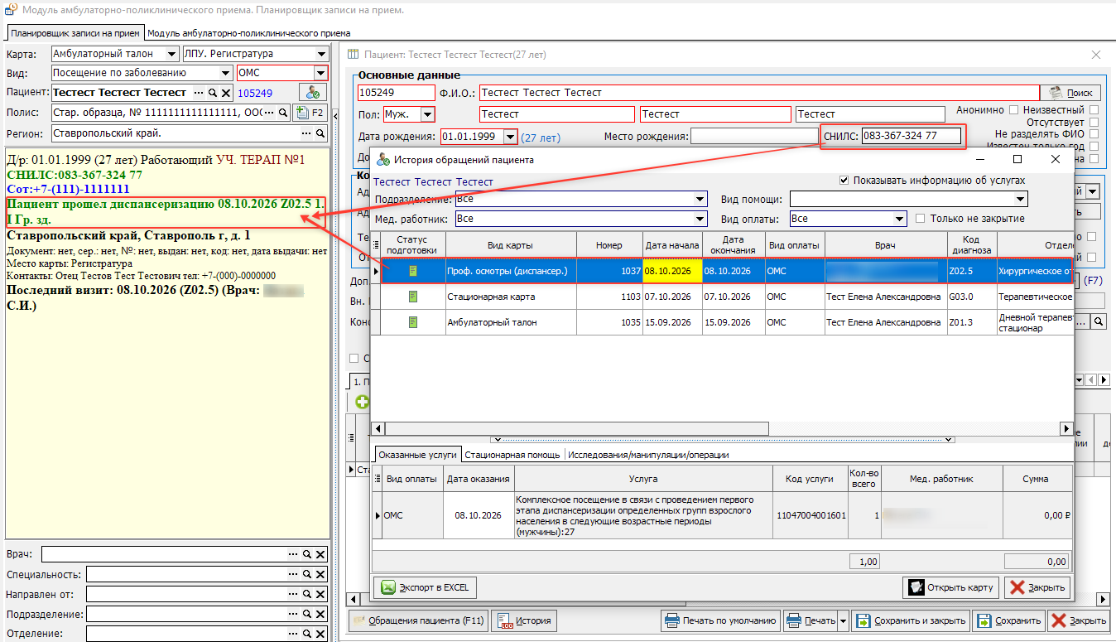The width and height of the screenshot is (1116, 642).
Task: Open the Карта dropdown showing Амбулаторный талон
Action: point(171,54)
